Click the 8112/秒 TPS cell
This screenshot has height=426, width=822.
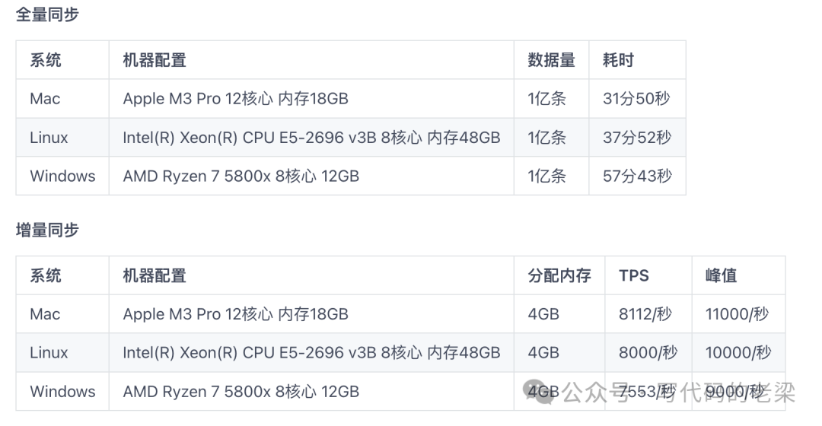(x=647, y=314)
